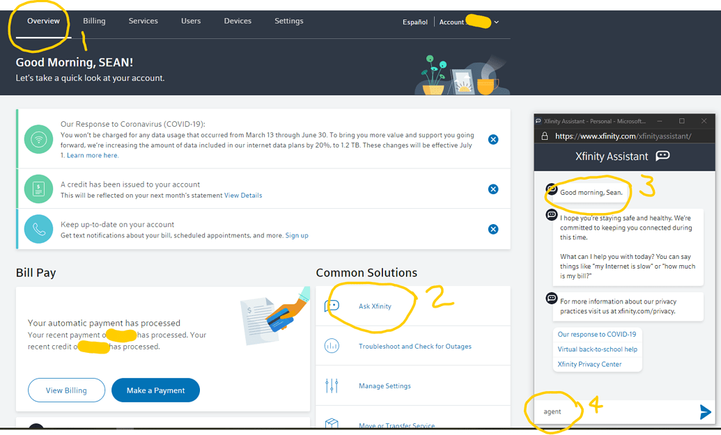
Task: Open the Settings tab
Action: 288,21
